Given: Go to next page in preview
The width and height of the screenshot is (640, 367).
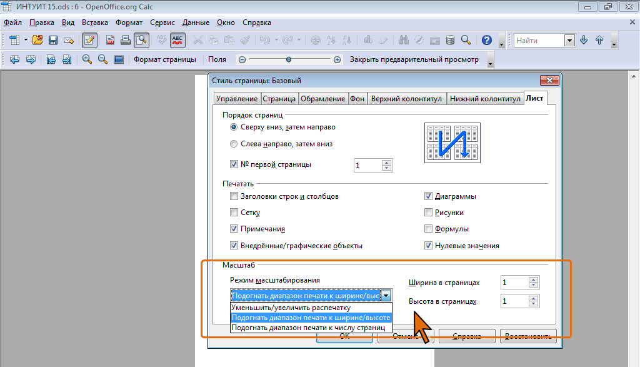Looking at the screenshot, I should [x=31, y=59].
